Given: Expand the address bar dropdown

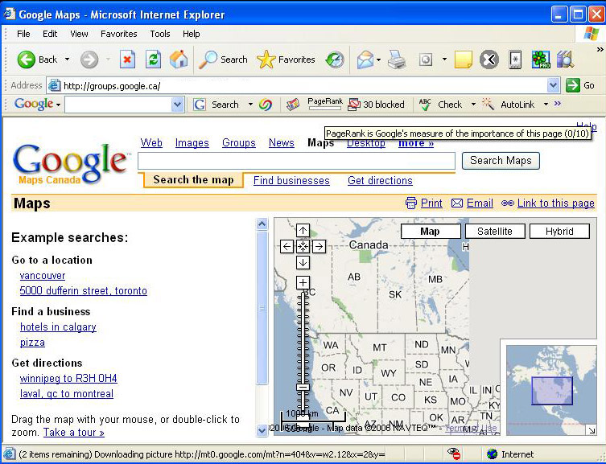Looking at the screenshot, I should [x=553, y=85].
